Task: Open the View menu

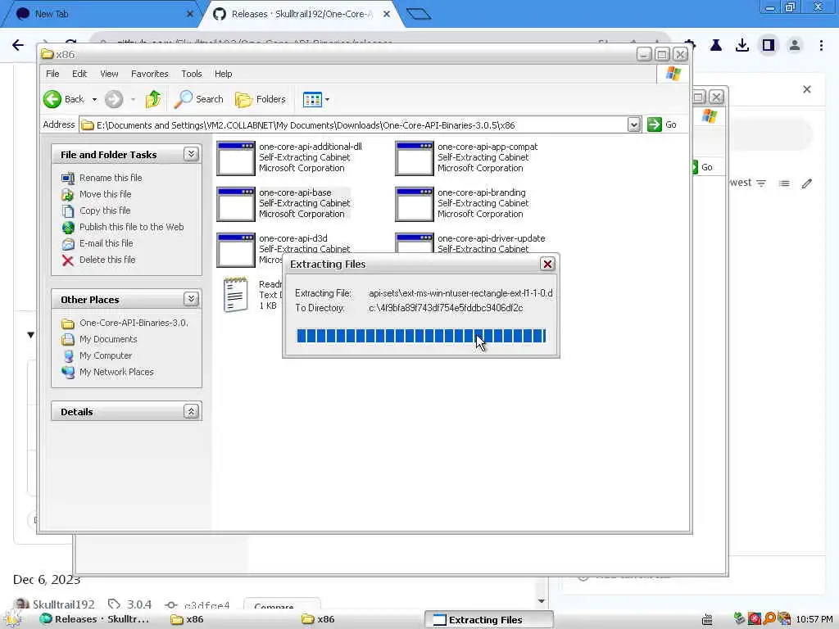Action: [109, 74]
